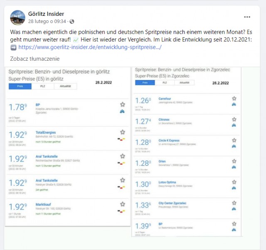
Task: Click the German flag icon for TotalEnergies
Action: (x=121, y=139)
